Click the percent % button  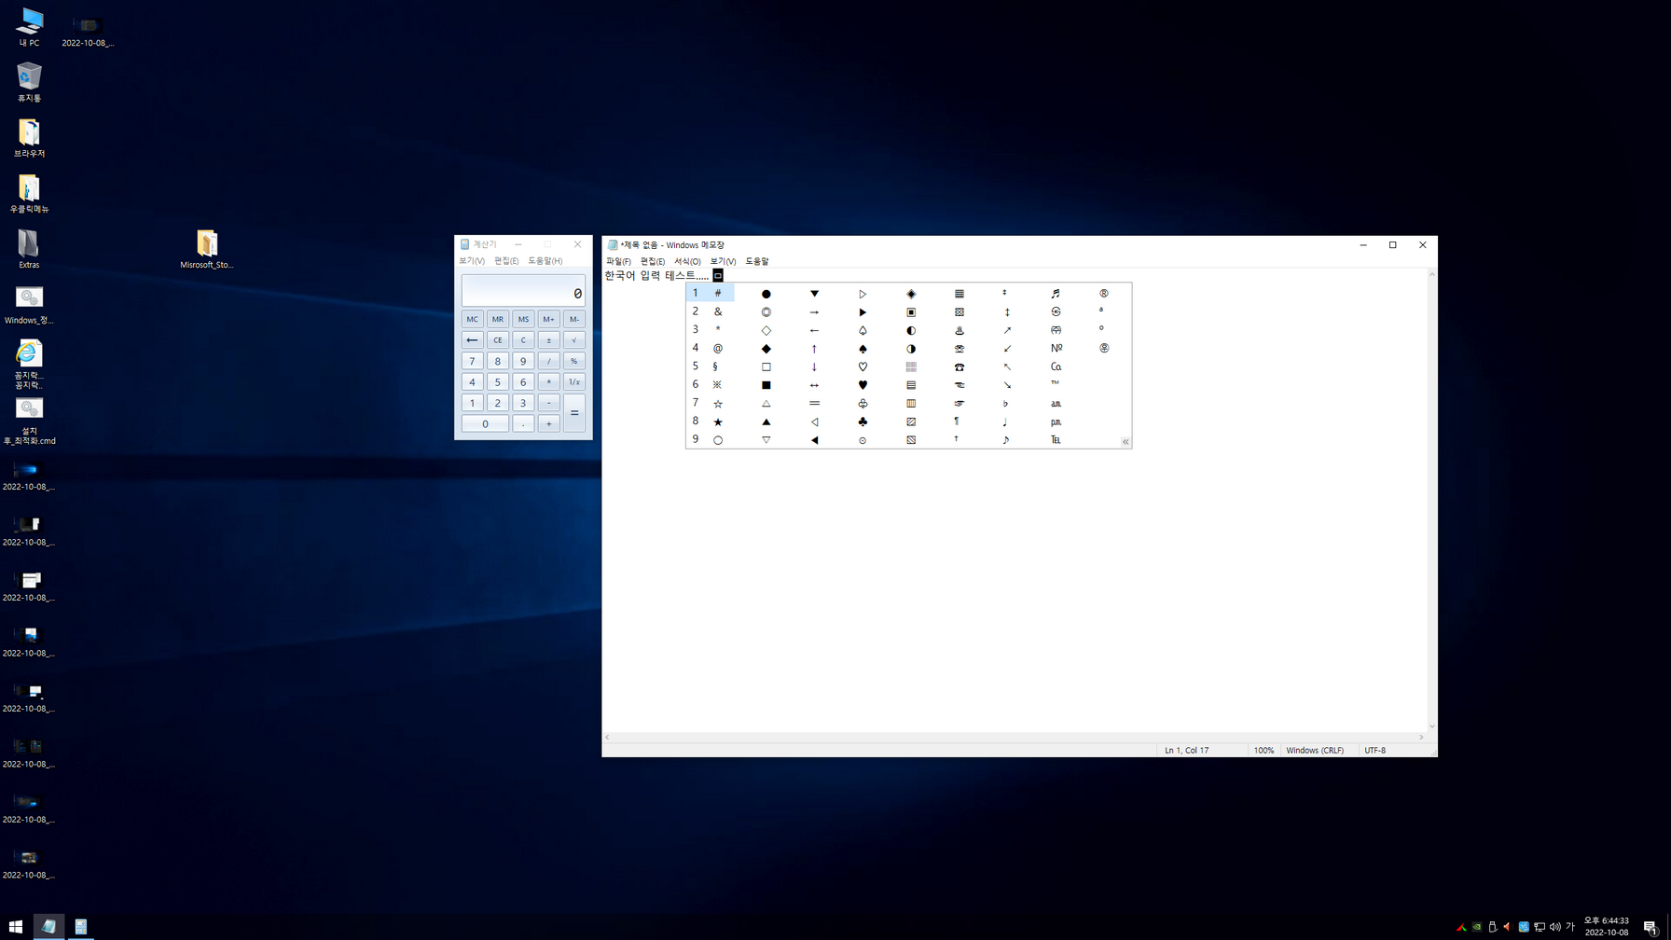point(574,361)
